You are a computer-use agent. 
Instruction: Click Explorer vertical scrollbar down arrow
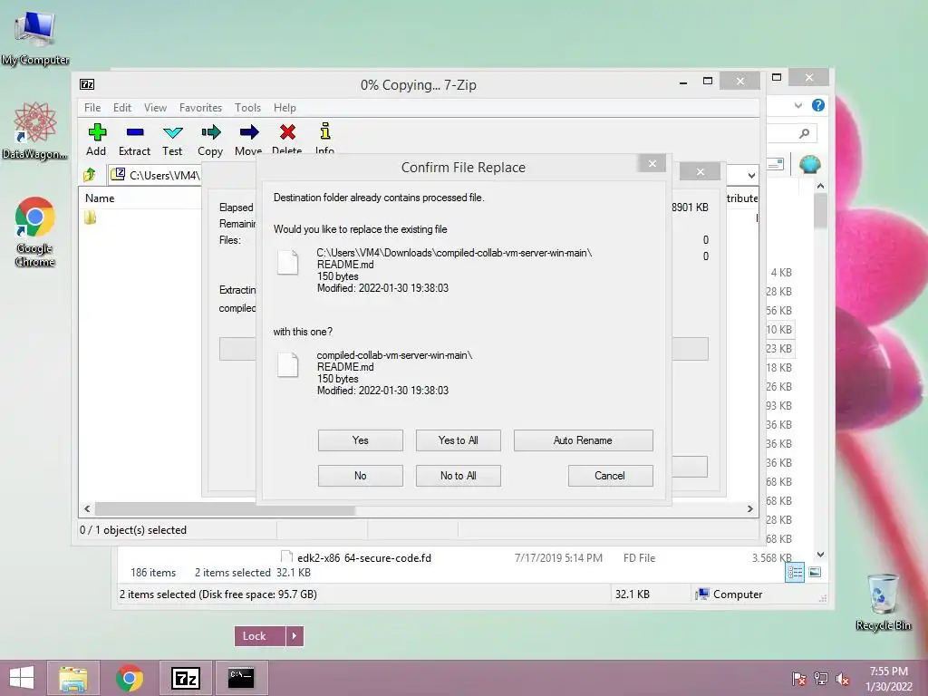click(x=820, y=555)
